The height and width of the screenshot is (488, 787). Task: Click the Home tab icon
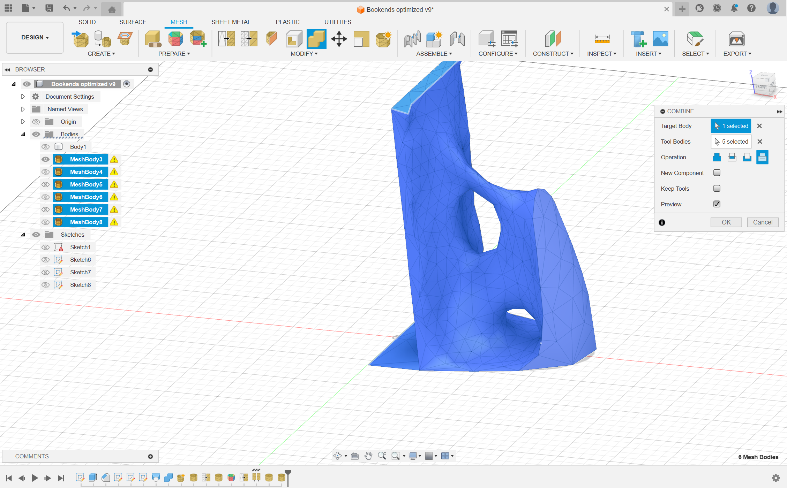[x=112, y=9]
